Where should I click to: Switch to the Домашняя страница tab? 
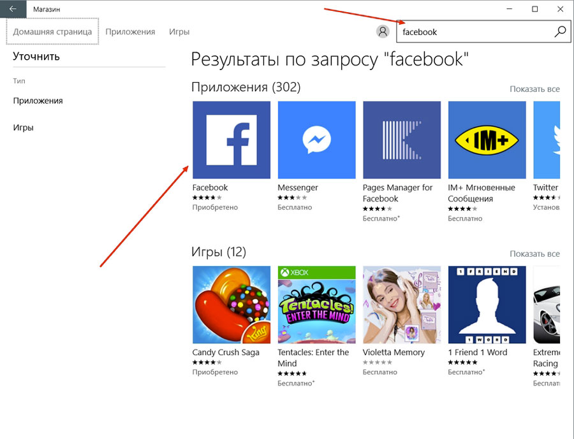(x=52, y=32)
